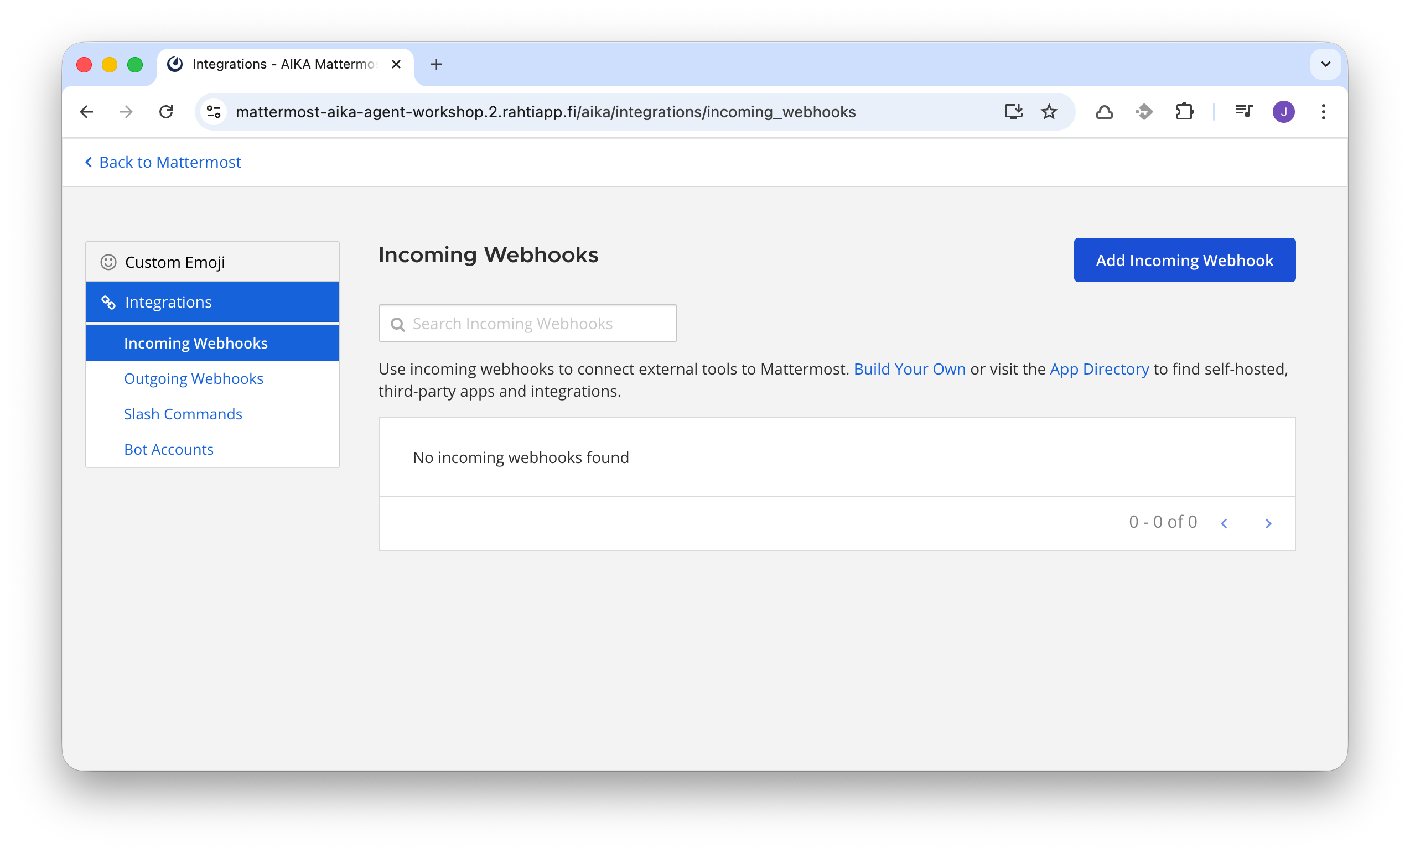Open the Extensions puzzle icon

(1184, 112)
